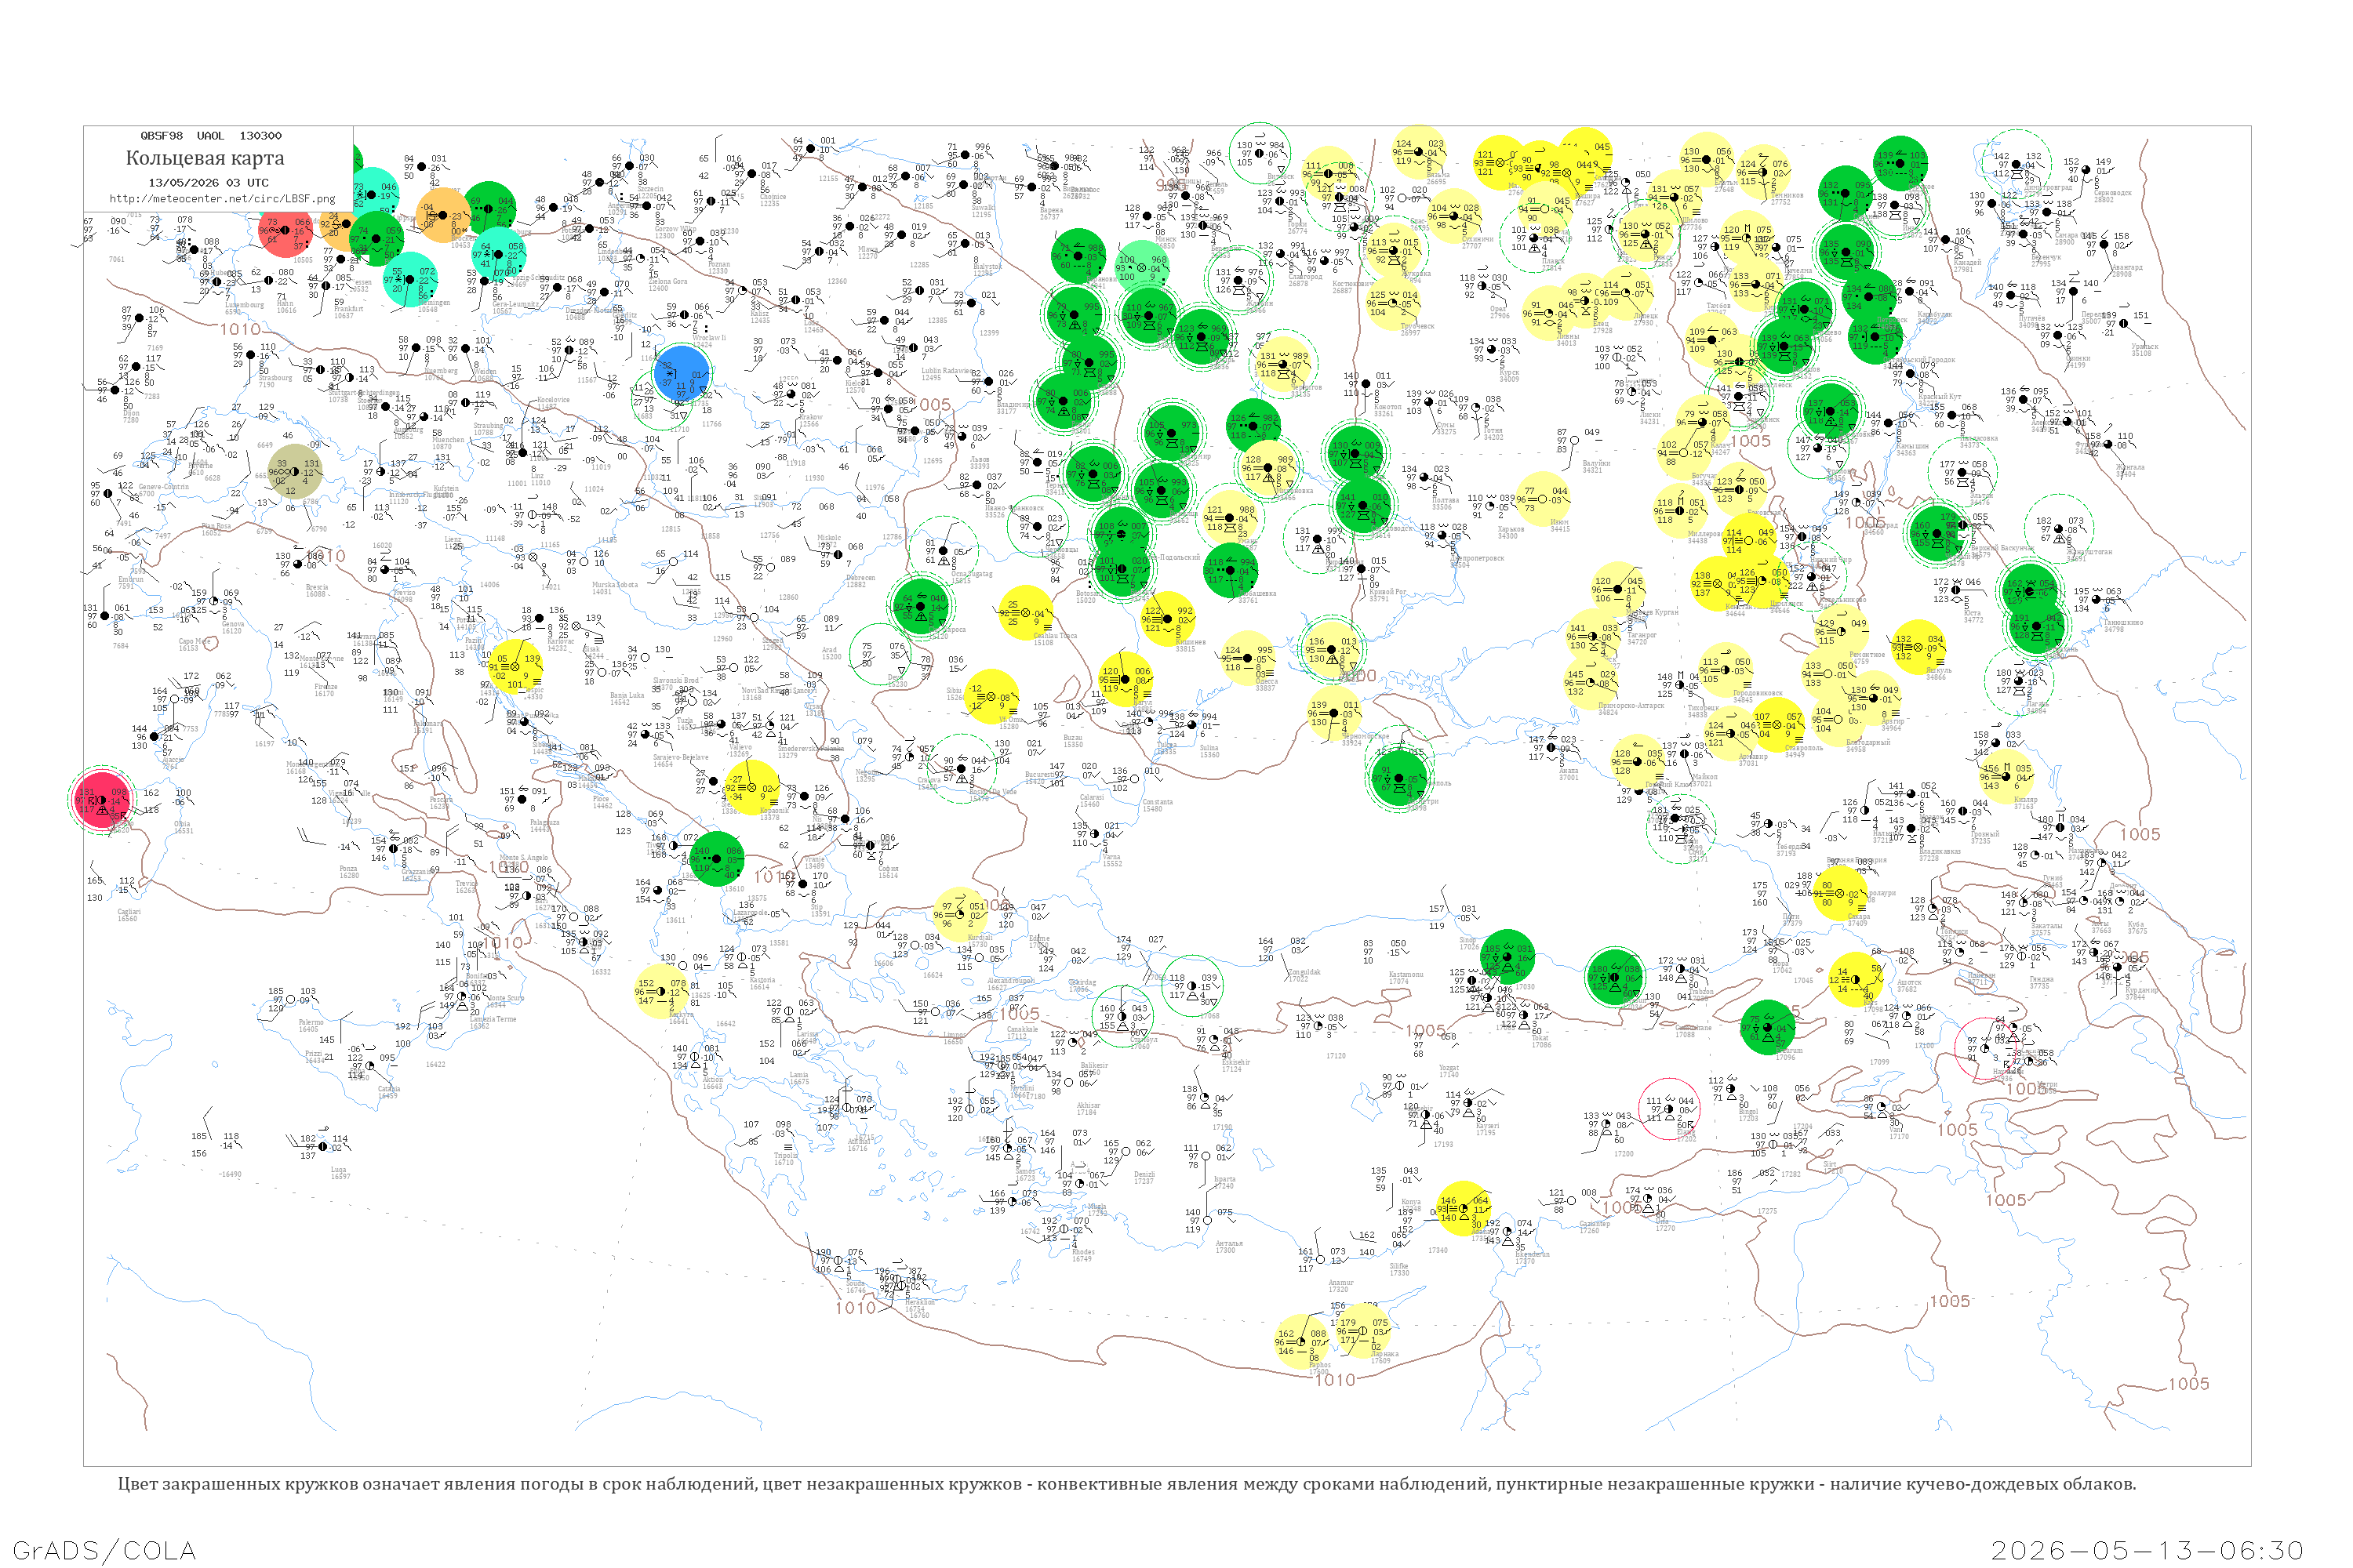Select the "Iskenderun" station label

click(x=1532, y=1254)
